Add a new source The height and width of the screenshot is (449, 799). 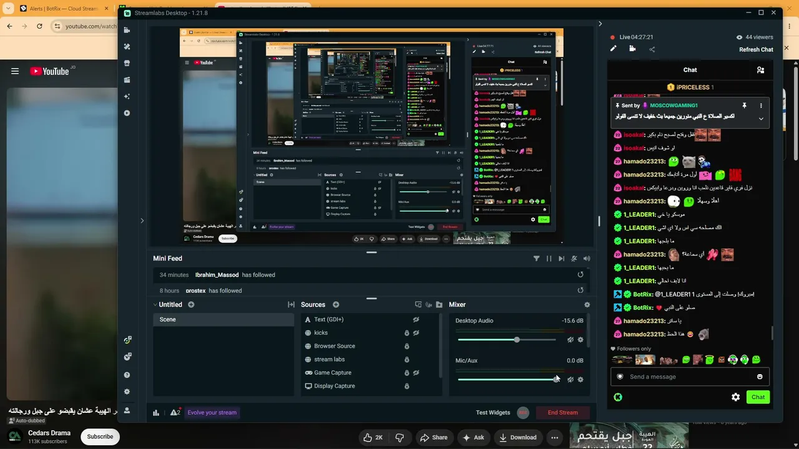coord(336,304)
